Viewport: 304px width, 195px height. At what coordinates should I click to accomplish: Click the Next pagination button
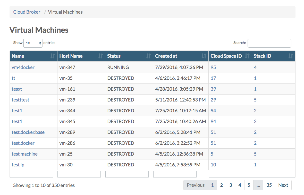(x=283, y=185)
